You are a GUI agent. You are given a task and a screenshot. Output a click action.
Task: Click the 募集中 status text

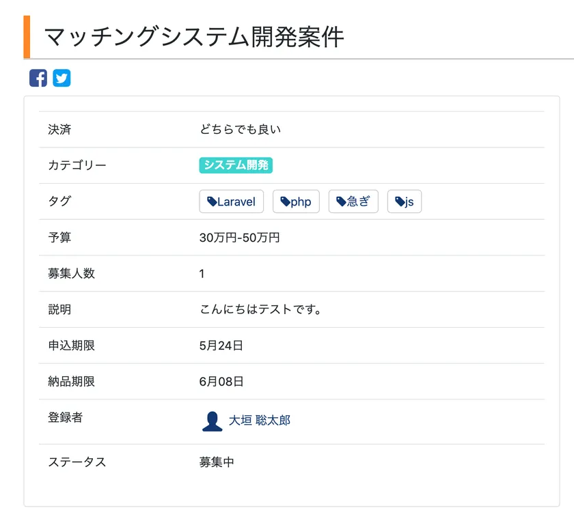[x=217, y=462]
